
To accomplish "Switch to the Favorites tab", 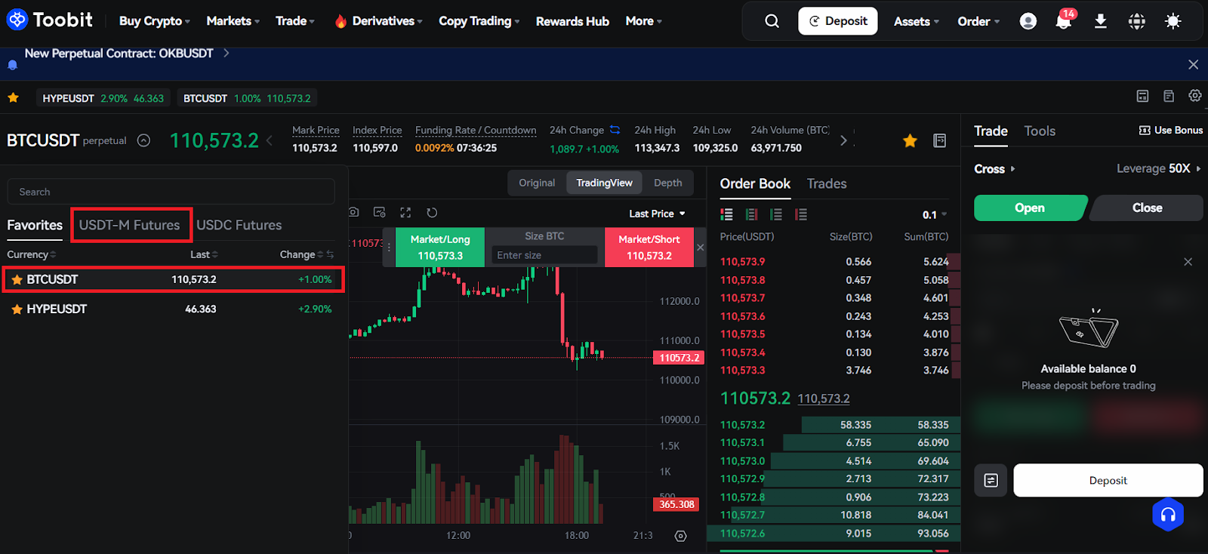I will pyautogui.click(x=35, y=225).
